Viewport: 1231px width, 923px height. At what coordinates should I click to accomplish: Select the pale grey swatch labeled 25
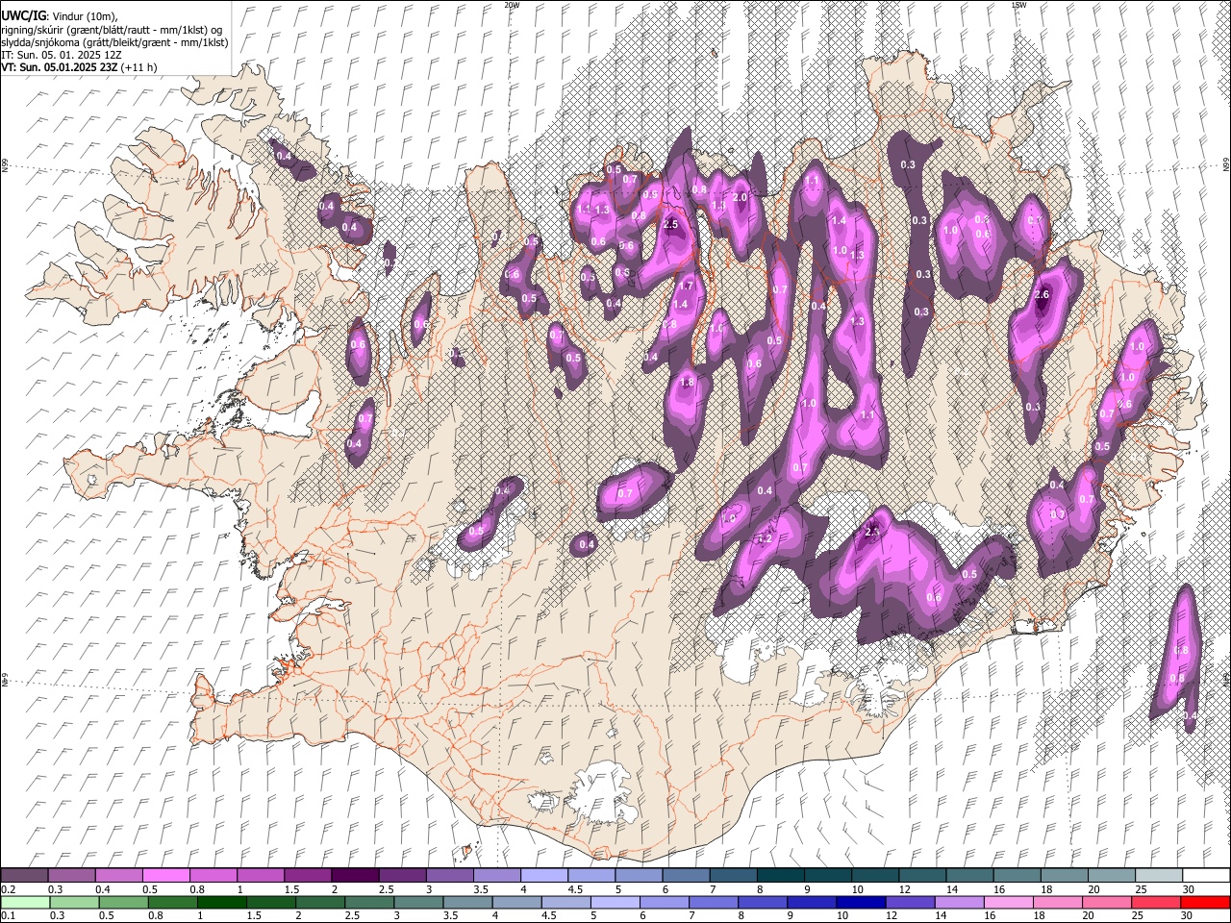(x=1159, y=875)
